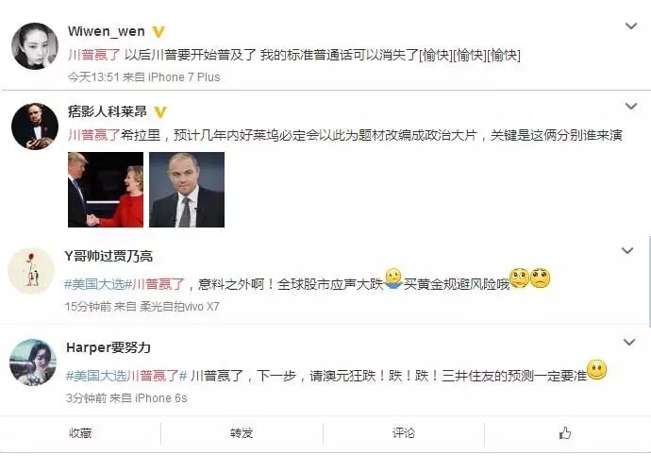651x472 pixels.
Task: Open the man in suit photo thumbnail
Action: [187, 190]
